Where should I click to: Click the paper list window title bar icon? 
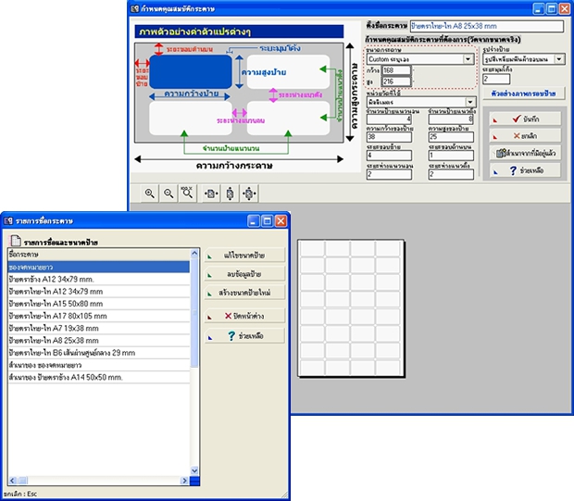pyautogui.click(x=8, y=220)
